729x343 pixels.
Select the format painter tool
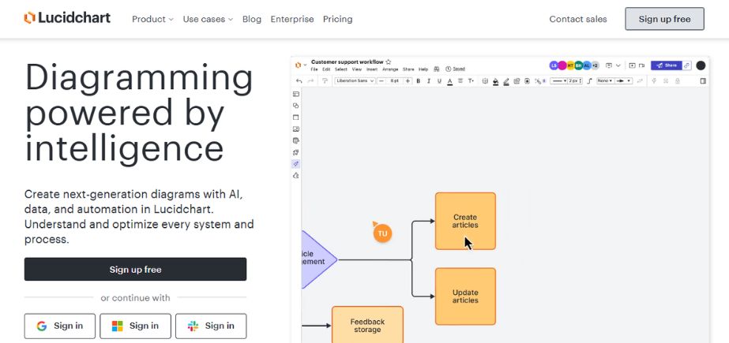325,80
